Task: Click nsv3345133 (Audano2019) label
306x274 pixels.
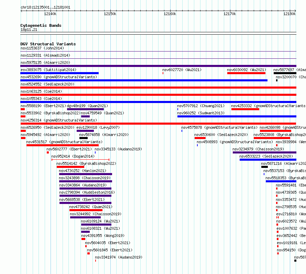Action: pyautogui.click(x=119, y=149)
